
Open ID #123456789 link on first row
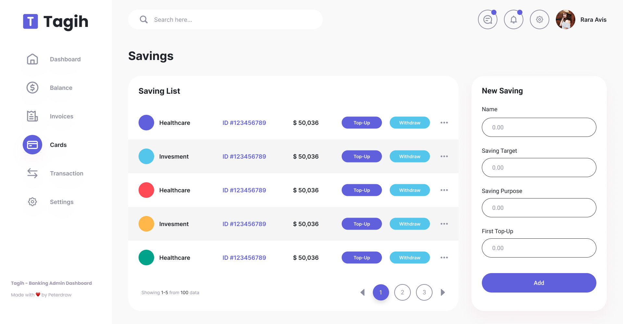tap(244, 123)
